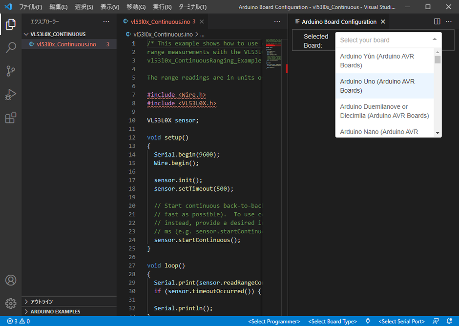Open the Explorer view in activity bar
Image resolution: width=459 pixels, height=326 pixels.
(11, 24)
